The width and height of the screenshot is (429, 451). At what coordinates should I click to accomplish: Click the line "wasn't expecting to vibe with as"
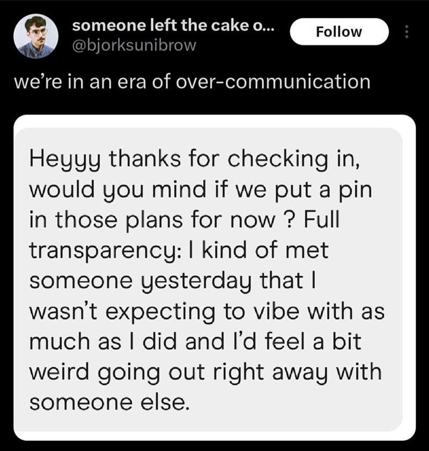point(207,312)
